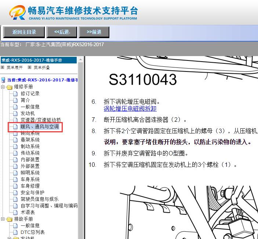The width and height of the screenshot is (258, 239).
Task: Click the page icon beside 术语表
Action: click(15, 212)
